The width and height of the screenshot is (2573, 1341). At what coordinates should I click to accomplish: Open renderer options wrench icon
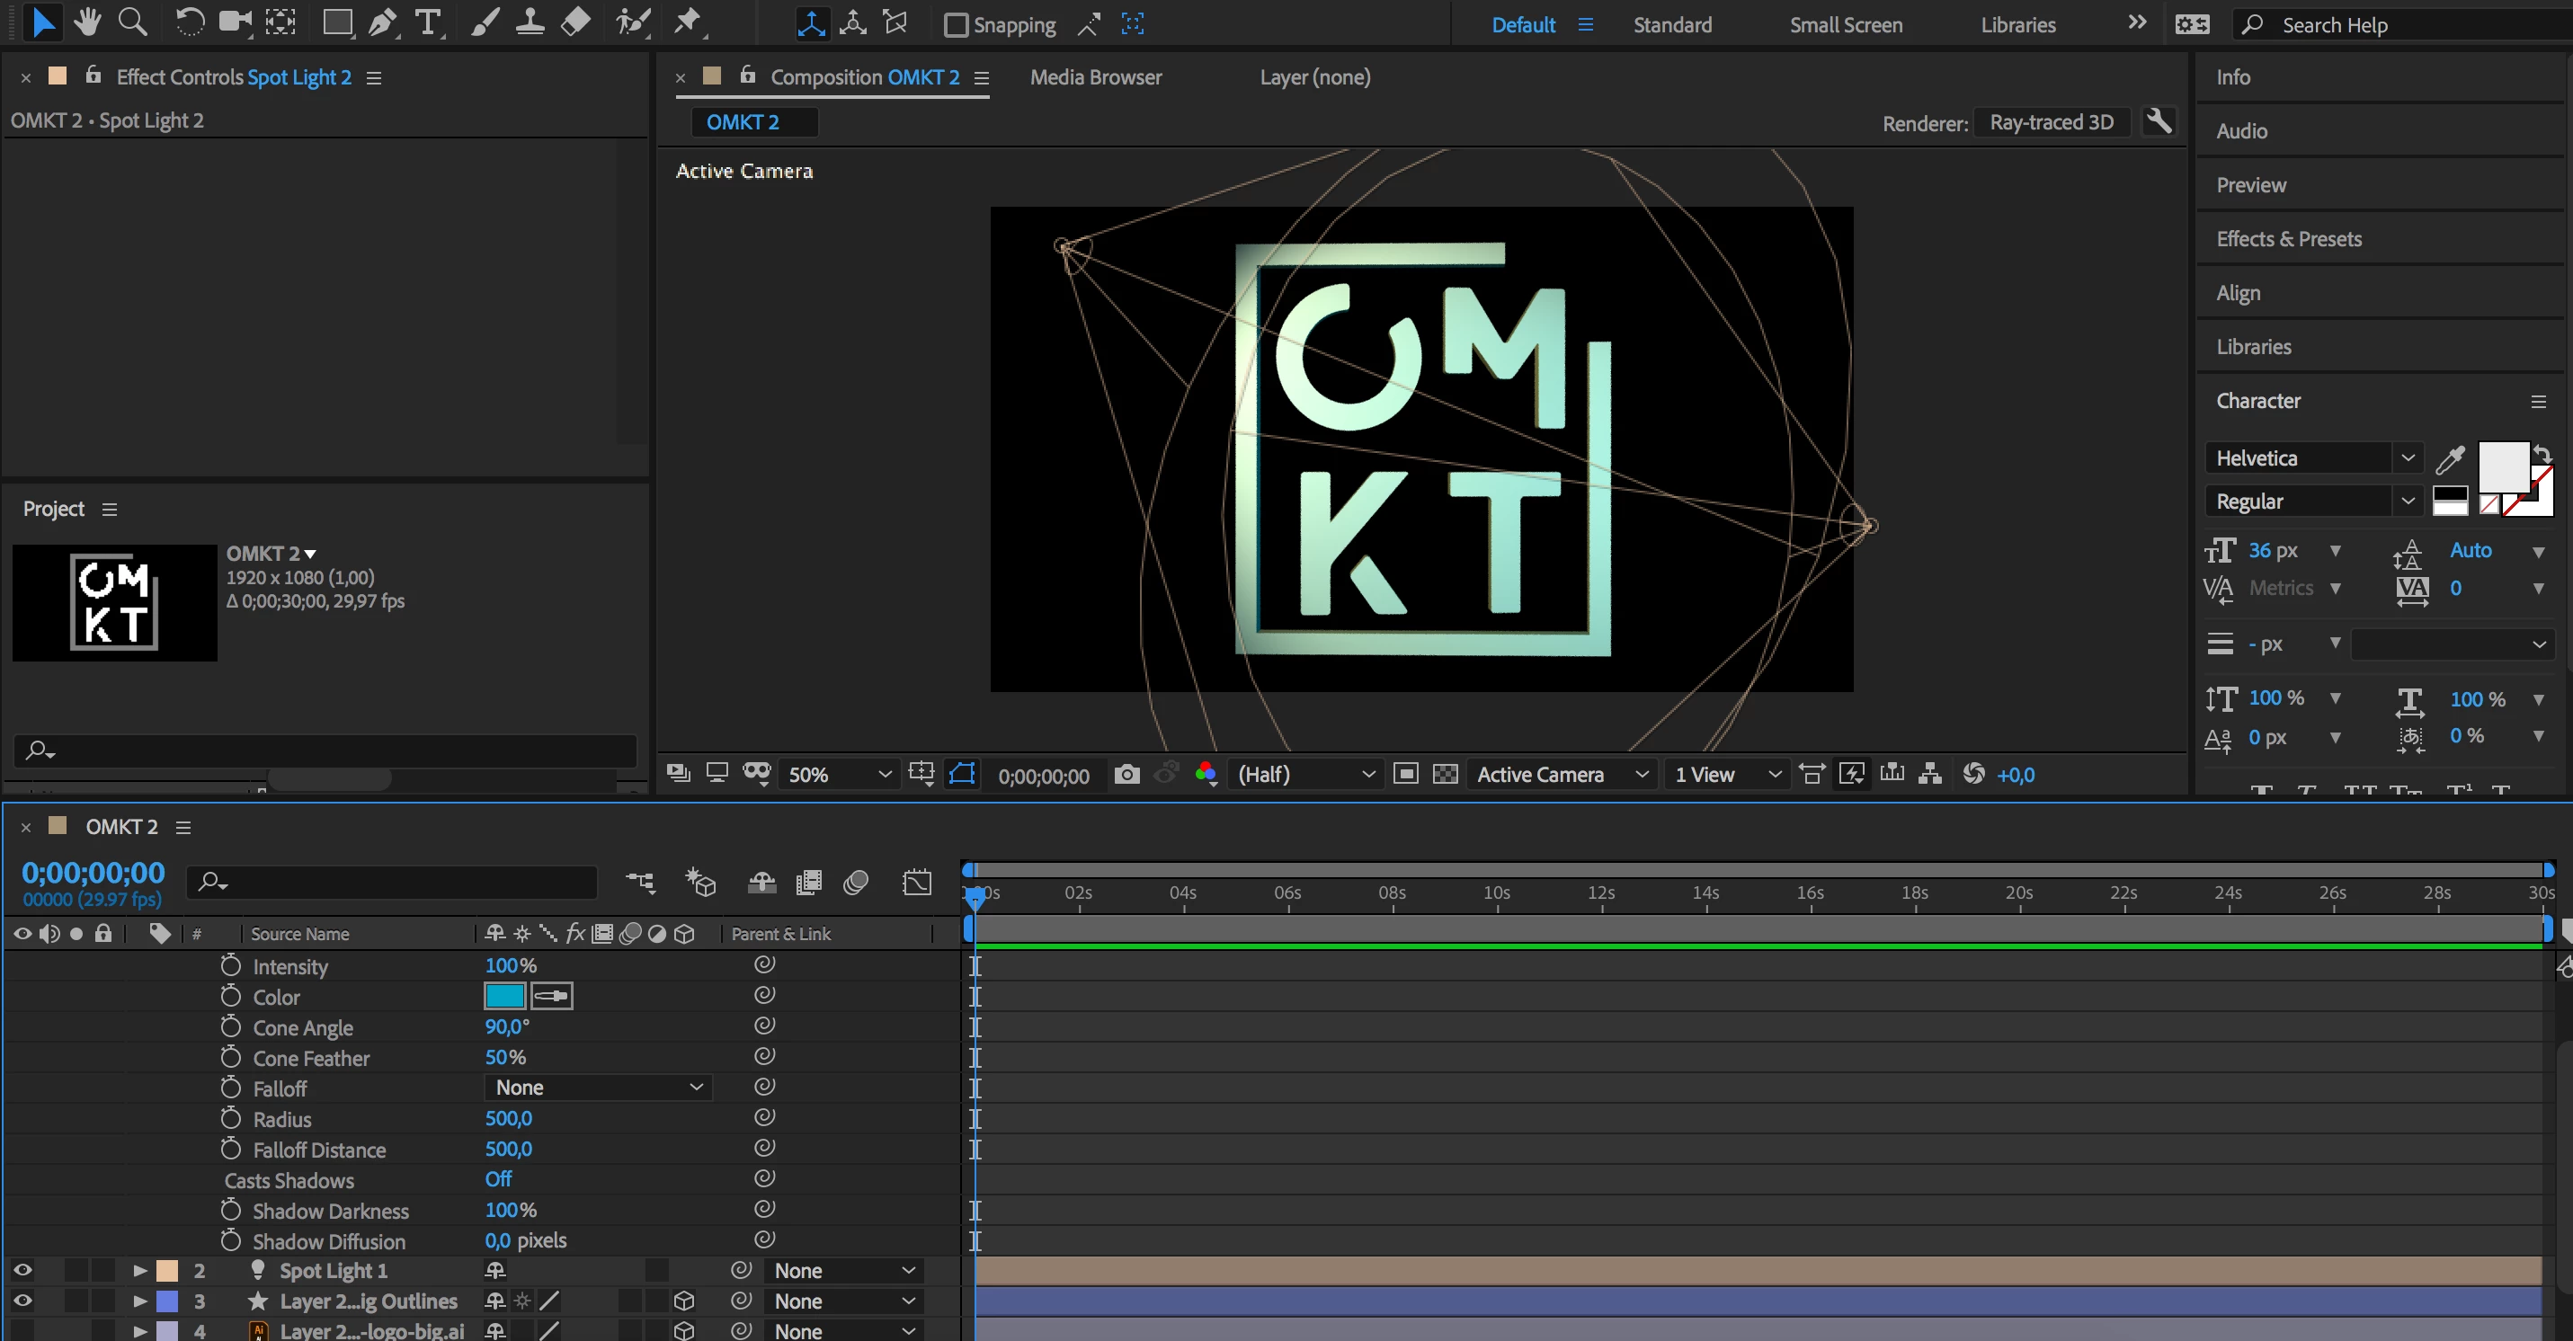tap(2159, 122)
